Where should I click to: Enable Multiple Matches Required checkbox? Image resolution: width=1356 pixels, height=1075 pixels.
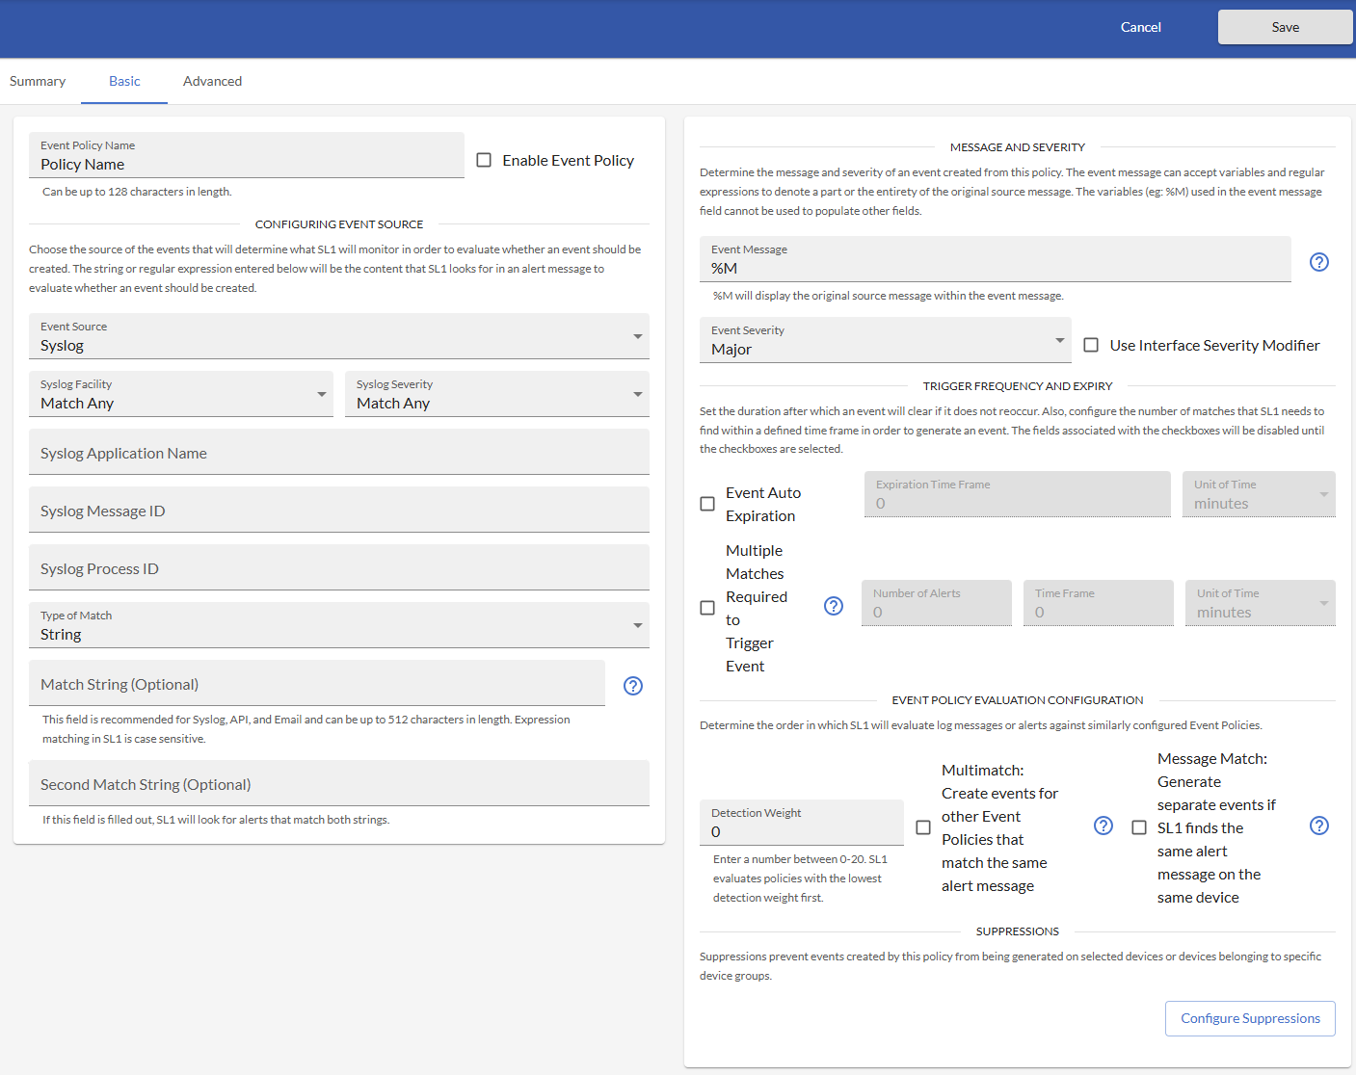[x=707, y=608]
